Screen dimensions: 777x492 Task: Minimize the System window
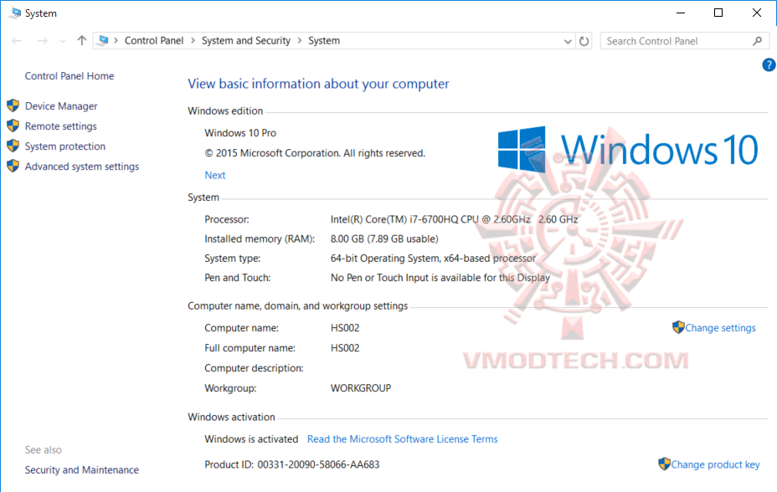681,13
